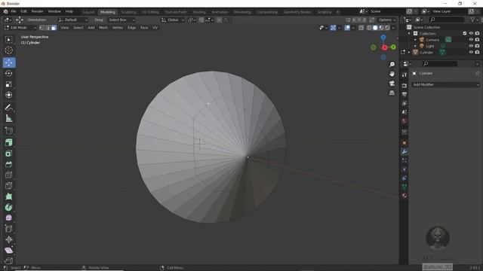Select the Shear tool

pyautogui.click(x=8, y=250)
